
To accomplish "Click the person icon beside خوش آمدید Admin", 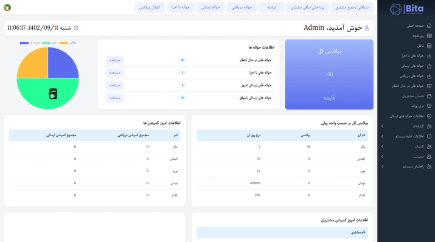I will tap(367, 28).
